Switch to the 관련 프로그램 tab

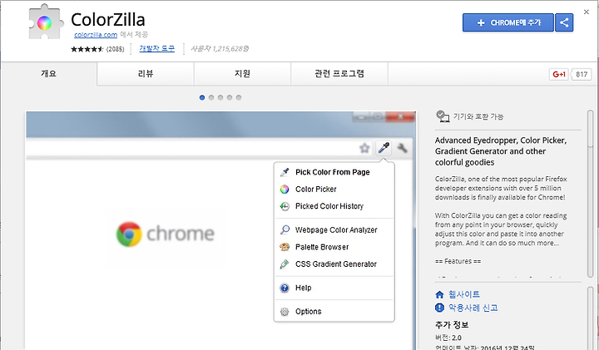(x=339, y=73)
